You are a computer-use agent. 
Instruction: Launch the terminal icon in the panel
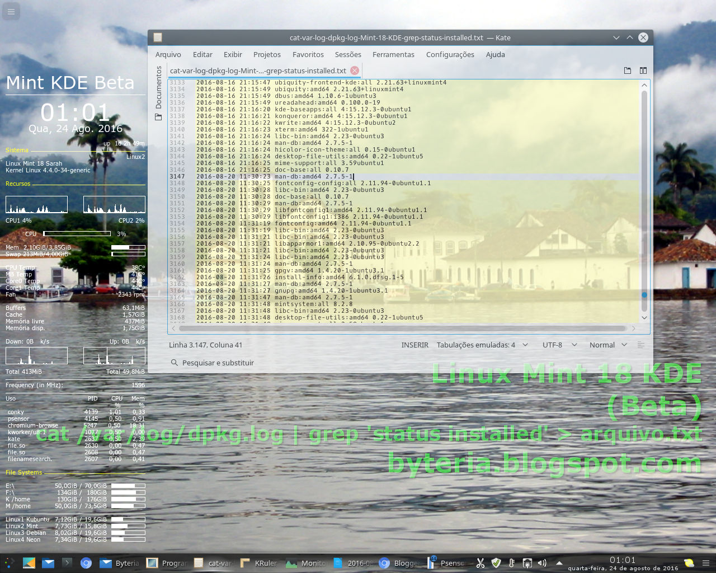pyautogui.click(x=67, y=563)
